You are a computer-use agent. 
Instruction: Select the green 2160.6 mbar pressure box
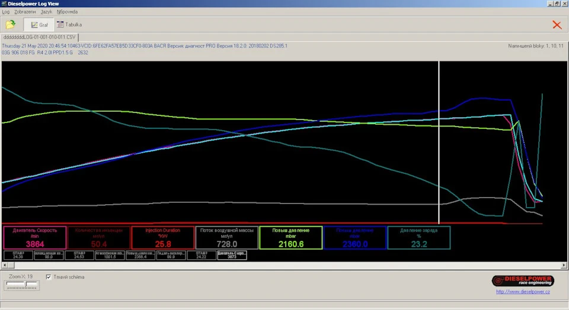(x=290, y=238)
